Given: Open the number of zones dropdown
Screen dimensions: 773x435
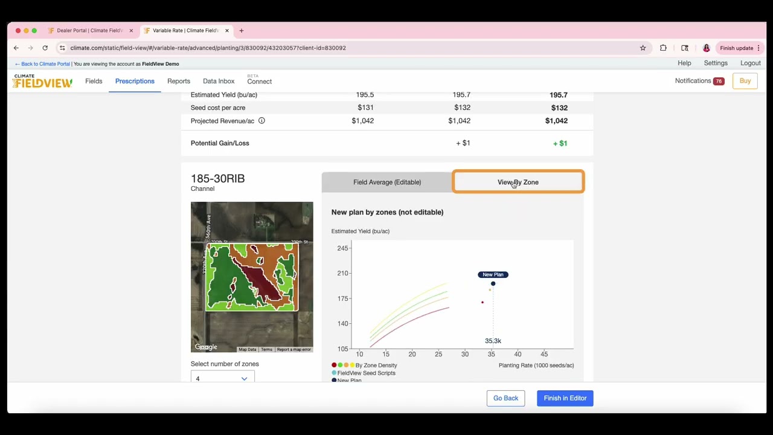Looking at the screenshot, I should 222,378.
